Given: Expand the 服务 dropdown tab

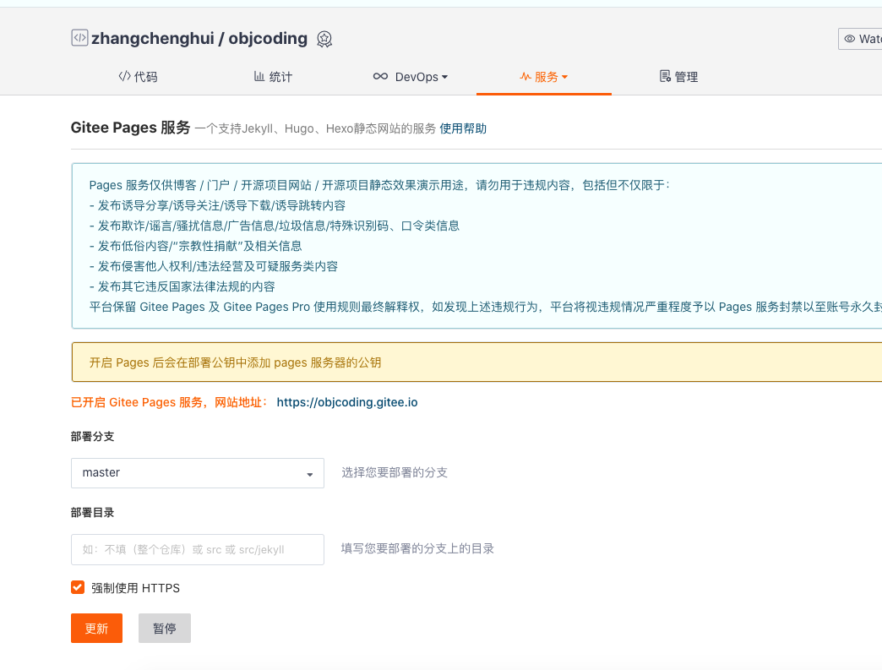Looking at the screenshot, I should (x=543, y=77).
